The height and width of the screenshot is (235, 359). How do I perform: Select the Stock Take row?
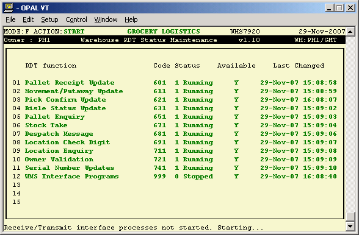[x=175, y=125]
